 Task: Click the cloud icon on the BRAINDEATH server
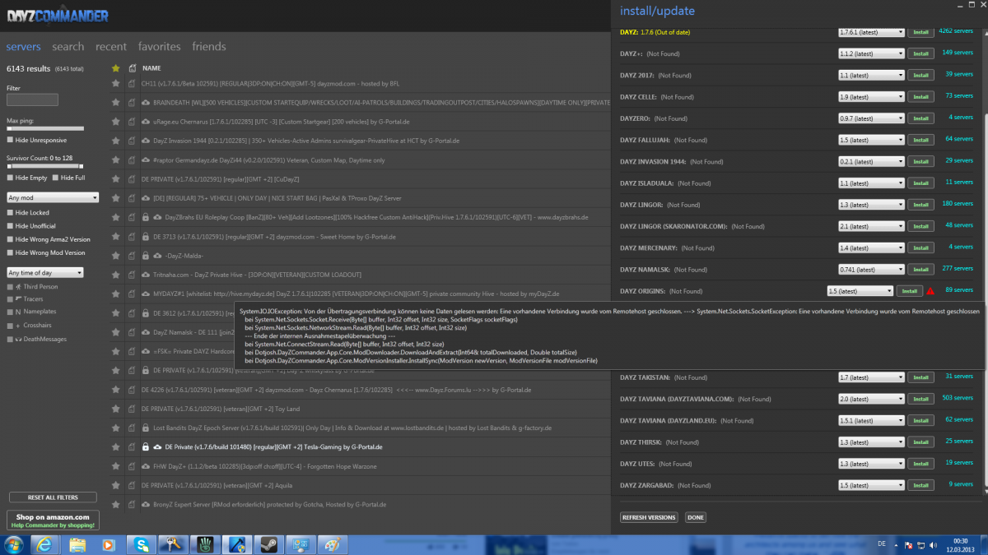146,103
